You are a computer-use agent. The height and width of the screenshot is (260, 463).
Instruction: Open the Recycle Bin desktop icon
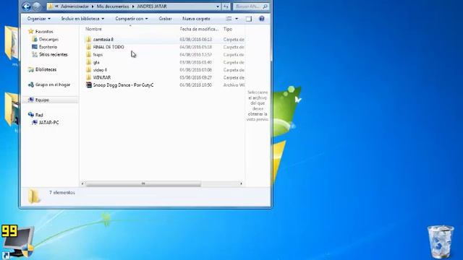[441, 242]
